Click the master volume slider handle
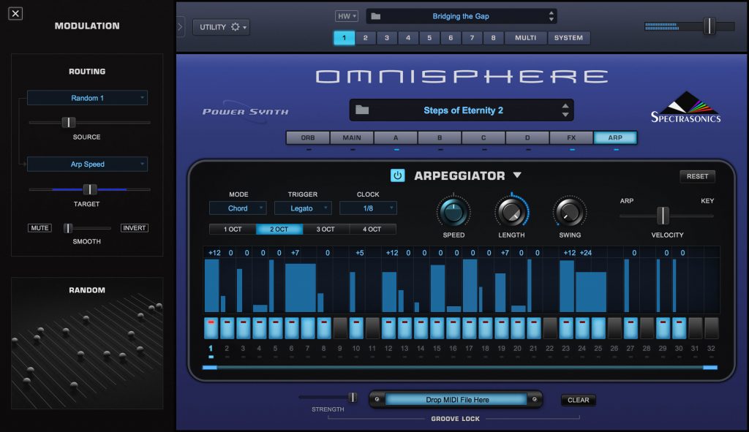This screenshot has width=749, height=432. (710, 26)
